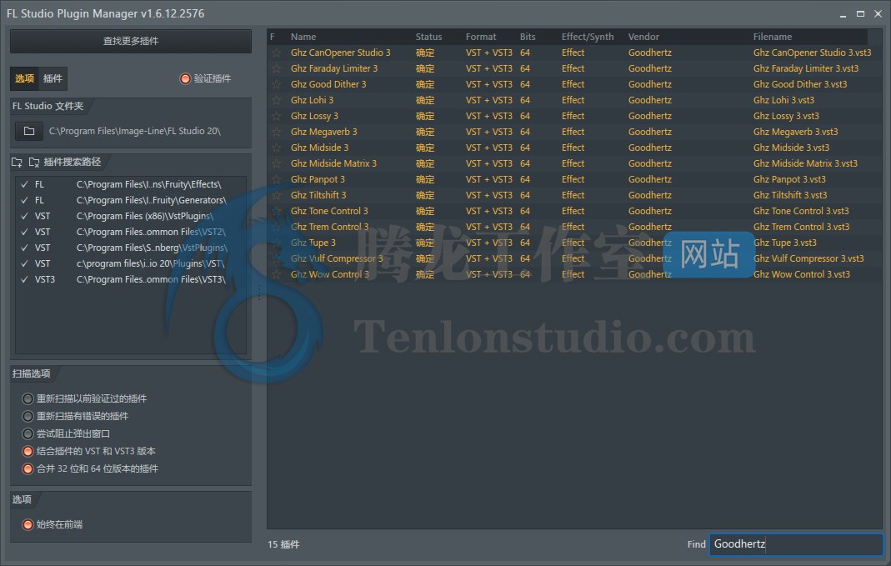Select the Ghz Wow Control 3 name
Screen dimensions: 891x566
pyautogui.click(x=329, y=275)
